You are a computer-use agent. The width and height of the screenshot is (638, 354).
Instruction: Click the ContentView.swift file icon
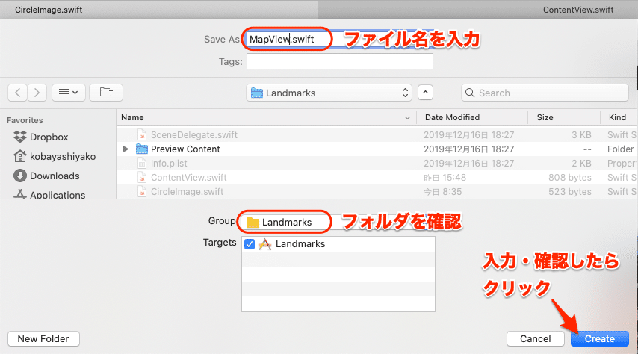[142, 178]
